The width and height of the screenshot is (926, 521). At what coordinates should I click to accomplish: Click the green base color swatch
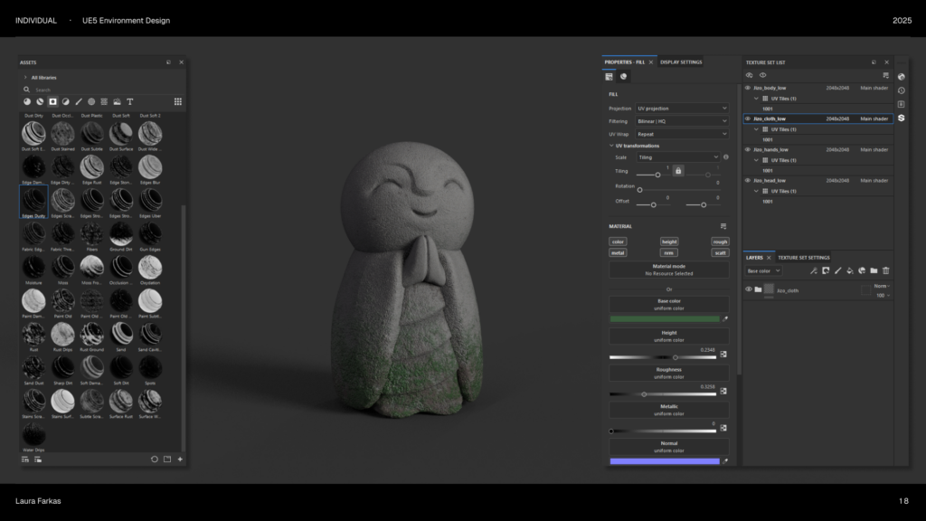pos(664,319)
